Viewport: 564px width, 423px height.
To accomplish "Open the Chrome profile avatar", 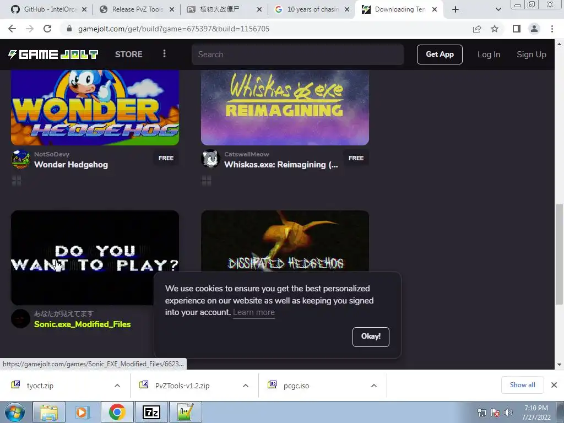I will tap(534, 29).
